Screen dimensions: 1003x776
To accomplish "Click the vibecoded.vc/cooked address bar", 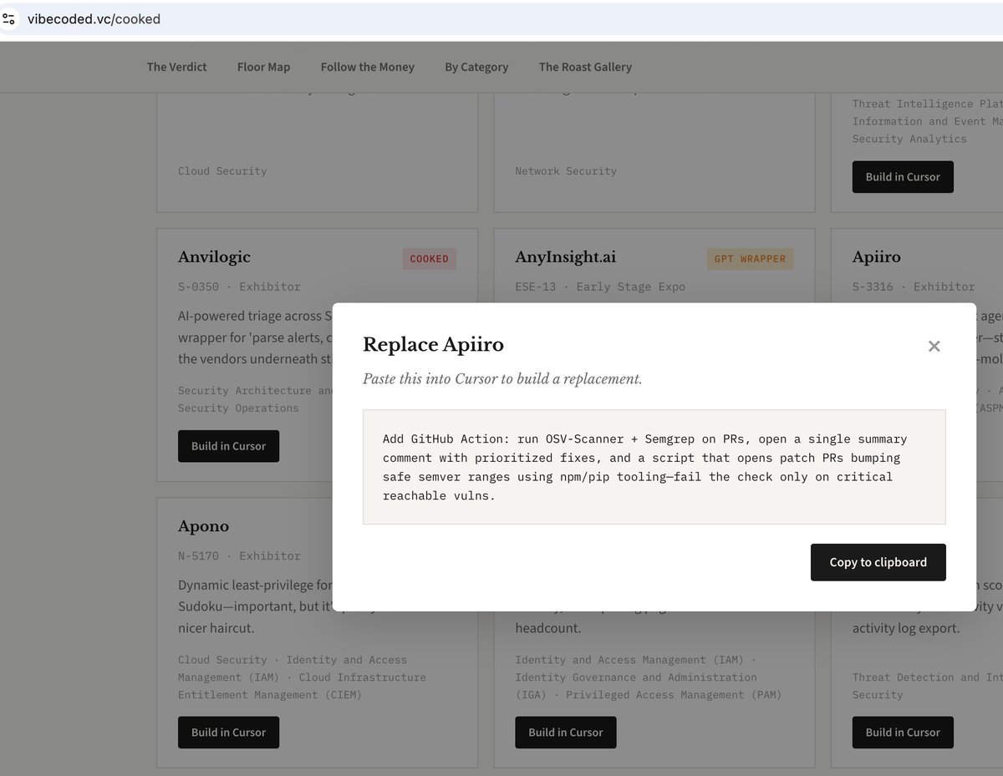I will coord(501,18).
